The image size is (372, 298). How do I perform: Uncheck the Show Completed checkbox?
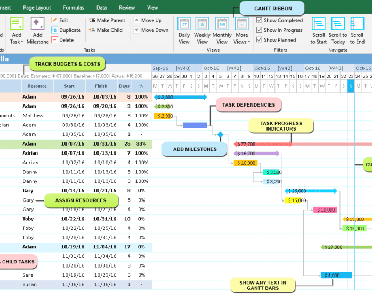click(259, 20)
